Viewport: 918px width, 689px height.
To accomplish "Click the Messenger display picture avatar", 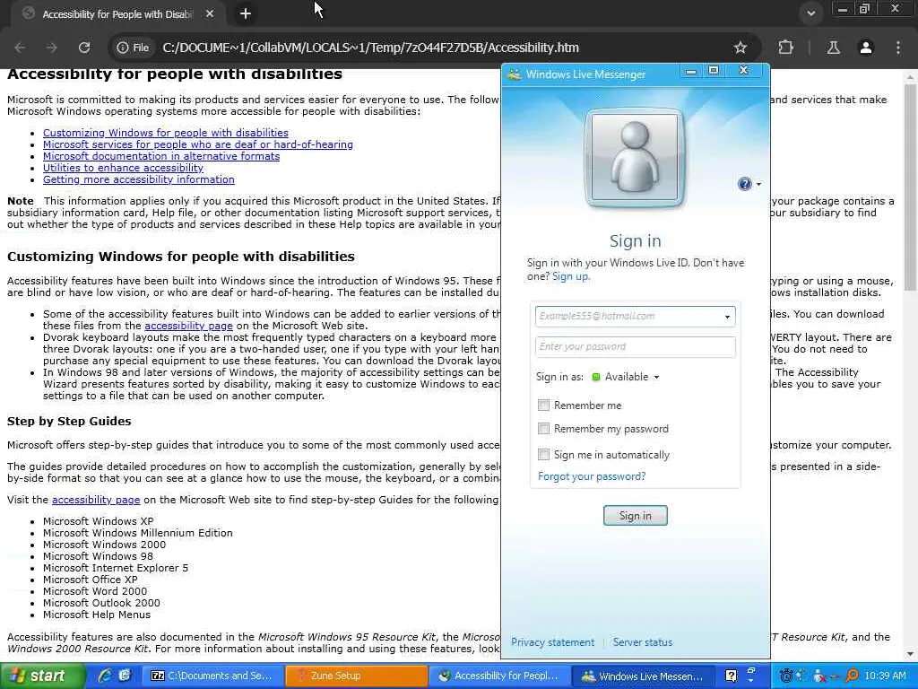I will (635, 157).
